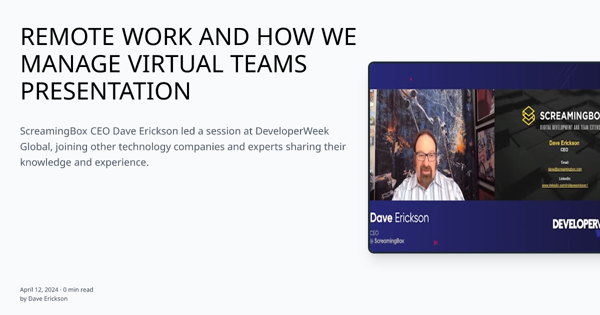Click the 0 min read label
This screenshot has height=315, width=600.
click(x=77, y=289)
